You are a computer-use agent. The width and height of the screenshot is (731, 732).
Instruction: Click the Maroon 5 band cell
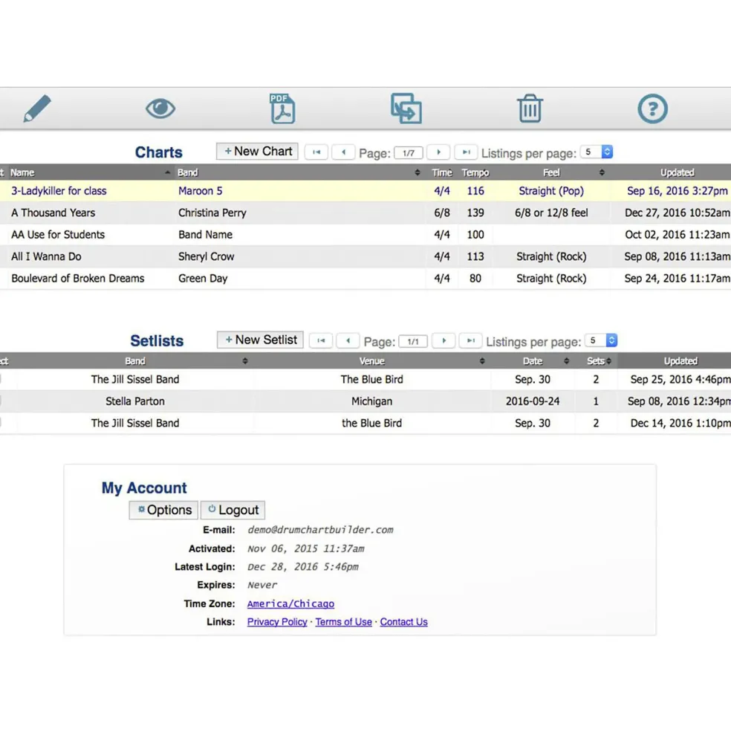click(201, 191)
